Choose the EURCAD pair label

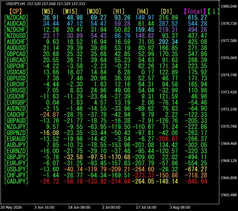(x=16, y=60)
